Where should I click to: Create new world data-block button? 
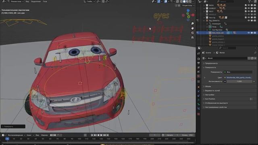tap(252, 58)
